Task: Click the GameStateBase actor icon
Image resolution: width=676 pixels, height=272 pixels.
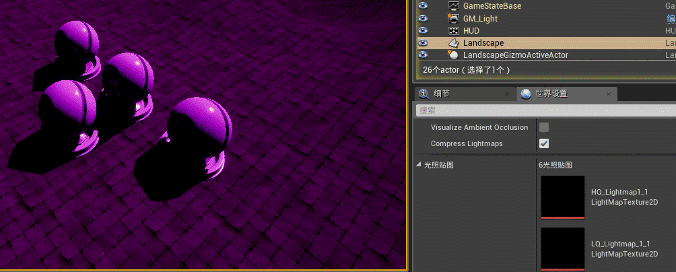Action: click(x=454, y=6)
